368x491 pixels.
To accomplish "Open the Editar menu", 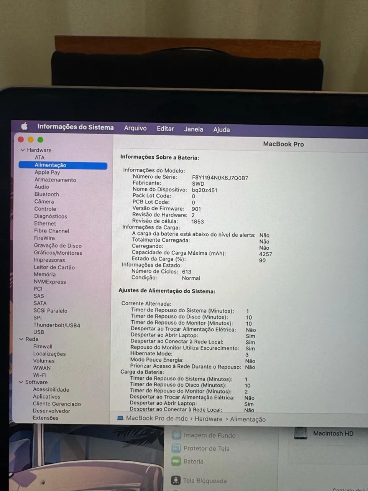I will [165, 129].
